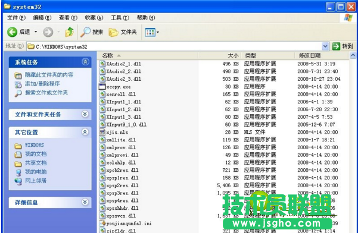The image size is (358, 233).
Task: Toggle the Folders (文件夹) pane
Action: click(123, 32)
